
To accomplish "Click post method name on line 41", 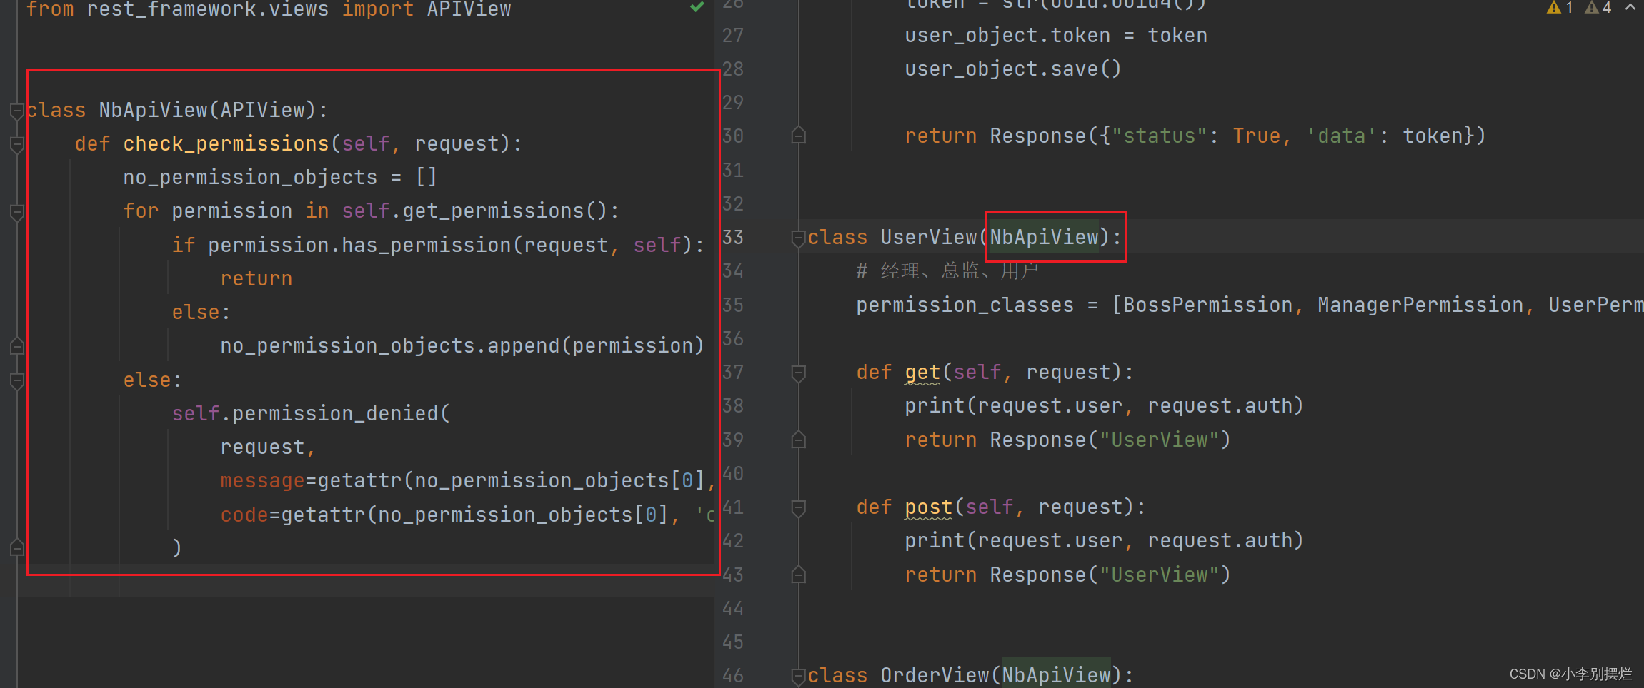I will click(928, 507).
